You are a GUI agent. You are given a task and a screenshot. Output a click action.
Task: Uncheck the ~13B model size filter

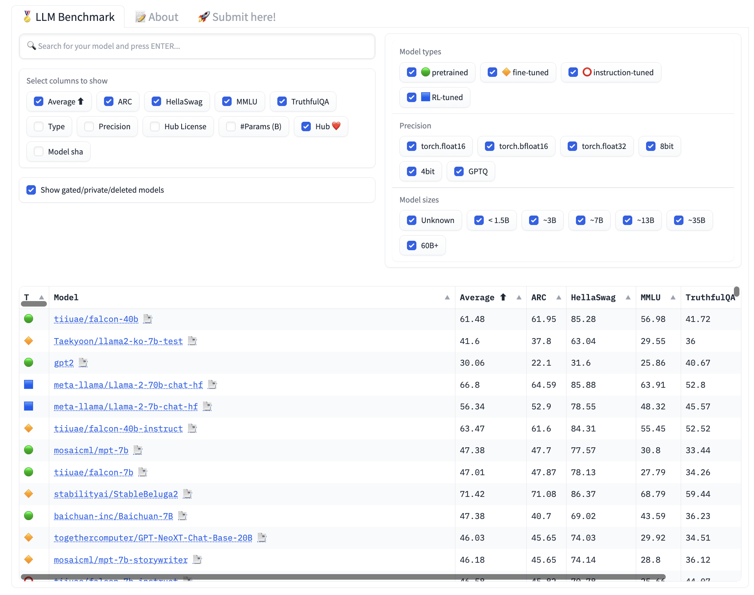click(628, 220)
